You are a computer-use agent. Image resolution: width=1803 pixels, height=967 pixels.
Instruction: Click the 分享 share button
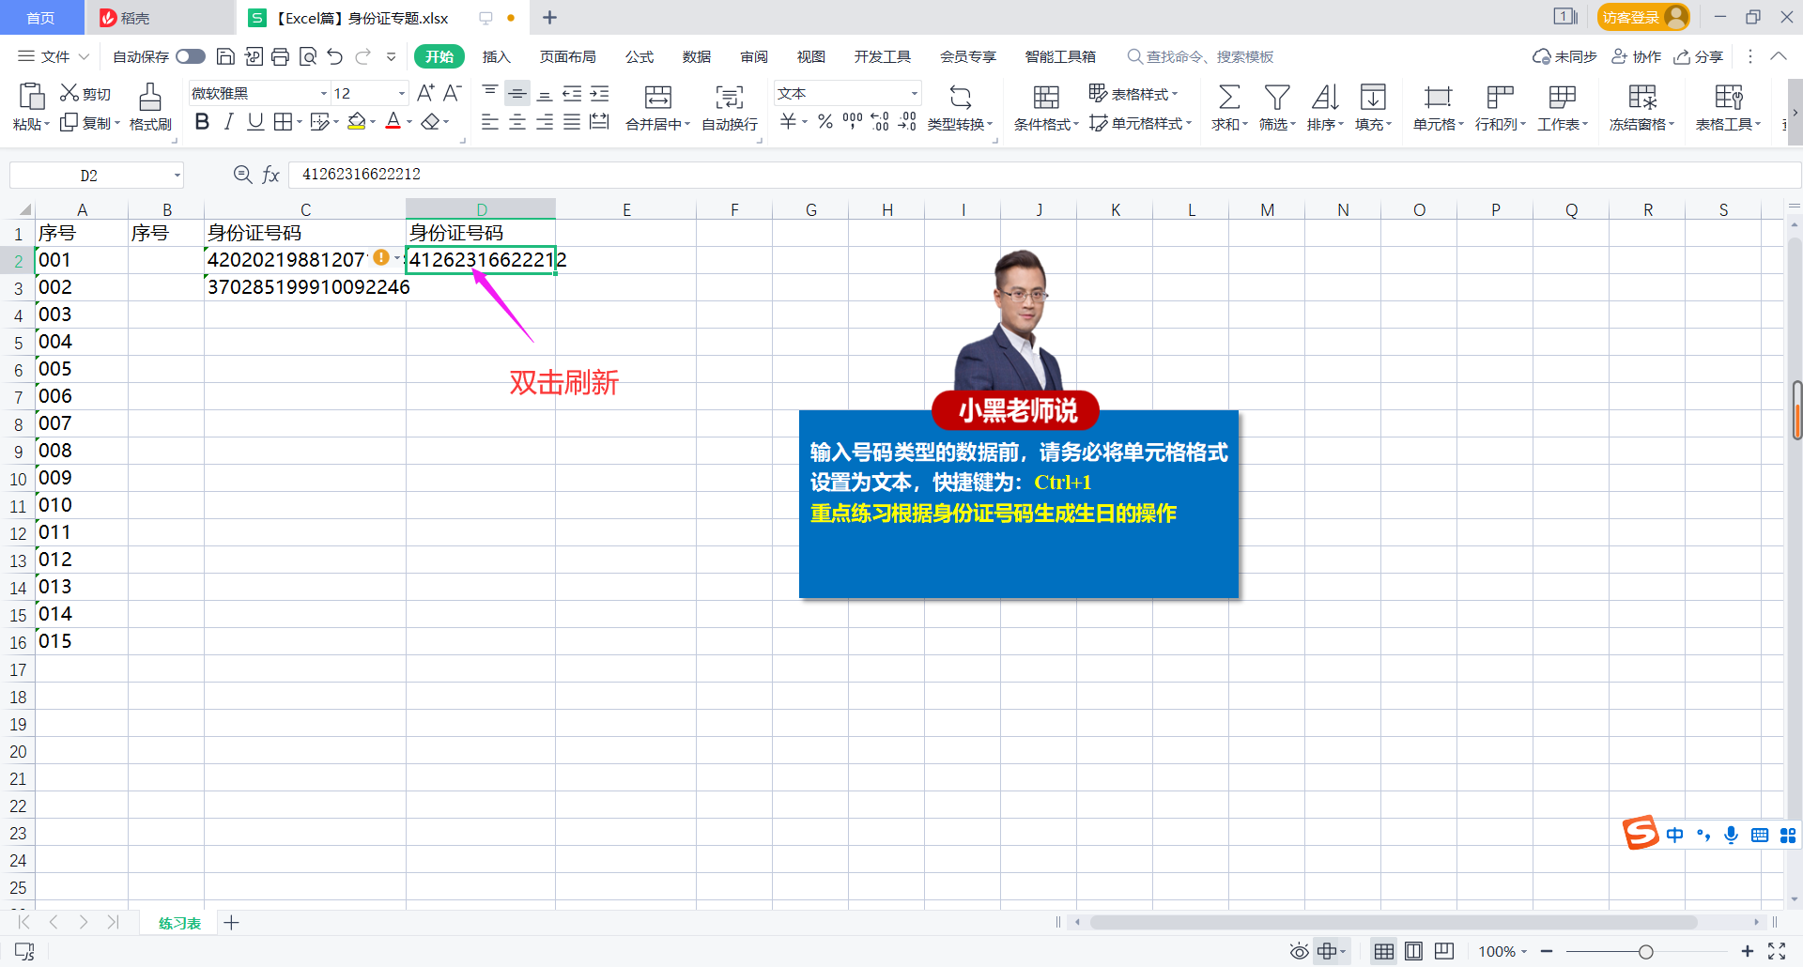1699,56
